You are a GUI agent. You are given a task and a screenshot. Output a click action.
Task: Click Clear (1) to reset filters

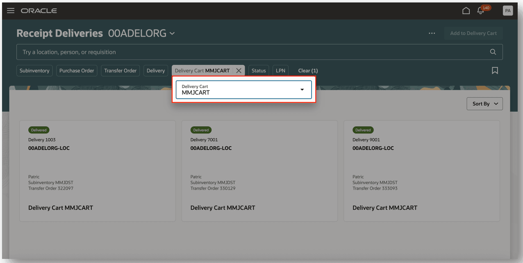click(308, 70)
